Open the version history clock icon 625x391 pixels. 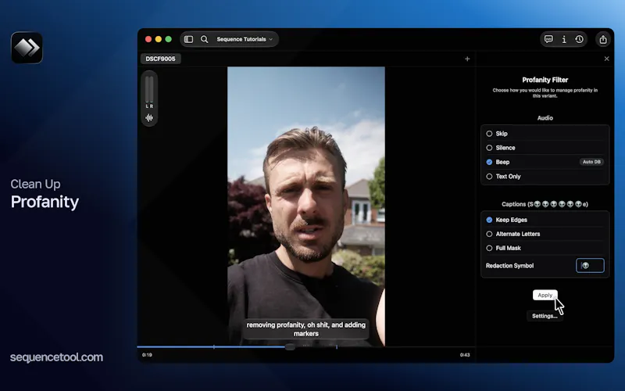(579, 39)
